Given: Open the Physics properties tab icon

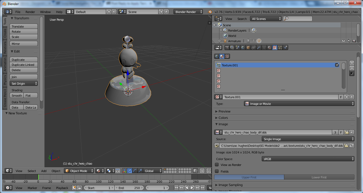Looking at the screenshot, I should (x=285, y=48).
